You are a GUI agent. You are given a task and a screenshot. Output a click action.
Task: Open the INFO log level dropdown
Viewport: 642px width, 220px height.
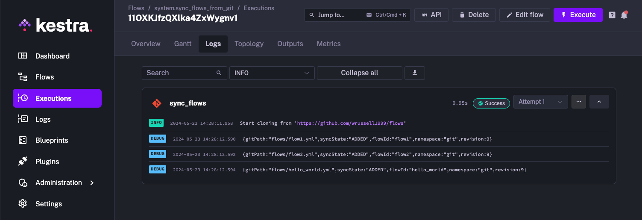pos(272,73)
